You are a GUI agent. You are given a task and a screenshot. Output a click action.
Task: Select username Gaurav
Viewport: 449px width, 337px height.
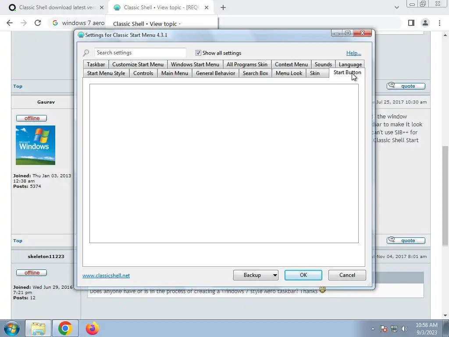click(46, 102)
